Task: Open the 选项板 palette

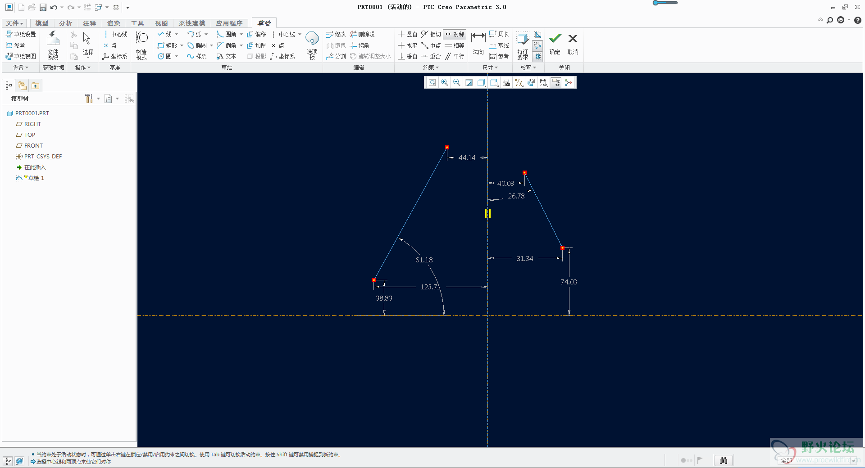Action: 312,45
